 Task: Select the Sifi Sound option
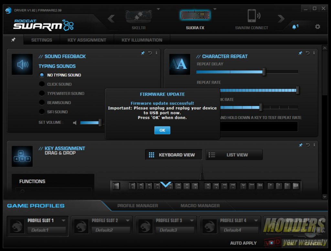pyautogui.click(x=42, y=111)
